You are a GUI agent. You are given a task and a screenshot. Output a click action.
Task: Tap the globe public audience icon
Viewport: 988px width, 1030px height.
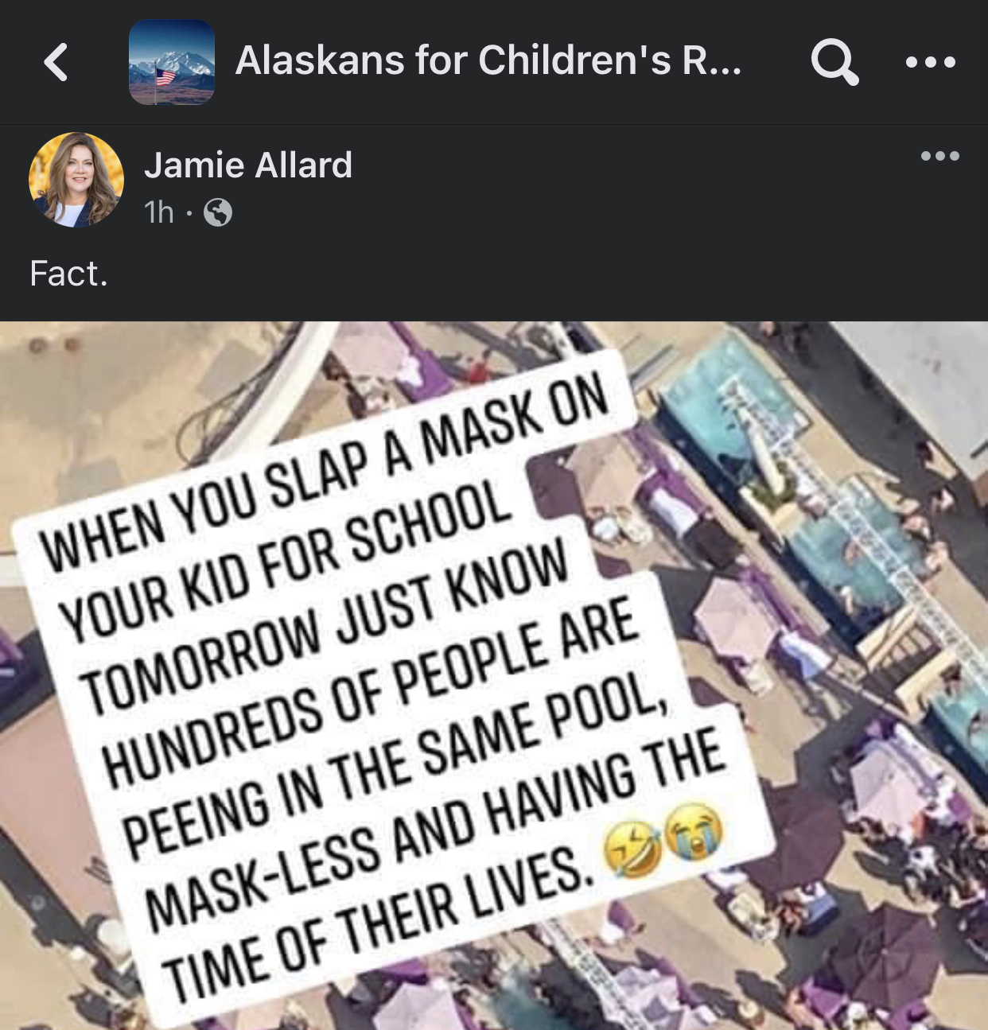pos(218,212)
